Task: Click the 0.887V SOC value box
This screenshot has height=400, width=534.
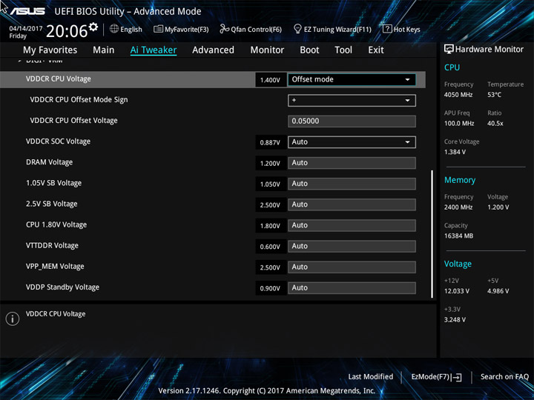Action: [271, 142]
